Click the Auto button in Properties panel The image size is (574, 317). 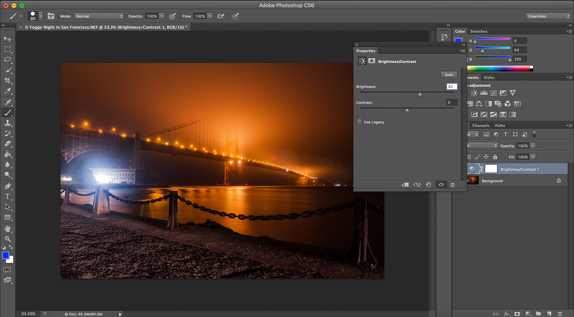point(449,74)
